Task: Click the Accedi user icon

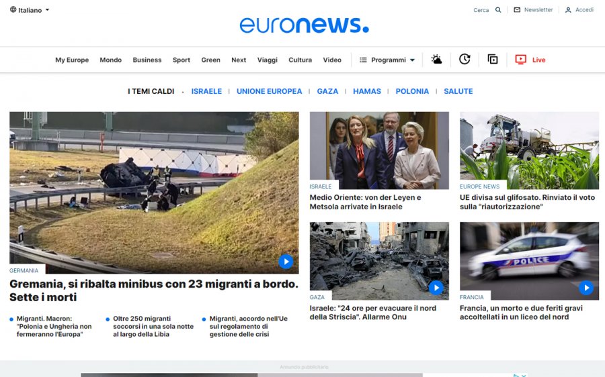Action: coord(568,10)
